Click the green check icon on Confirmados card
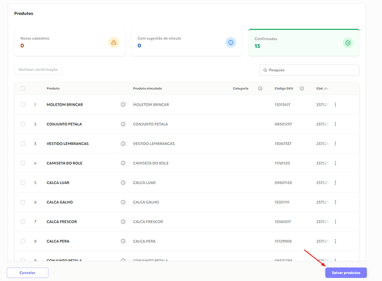This screenshot has width=382, height=281. click(x=348, y=43)
